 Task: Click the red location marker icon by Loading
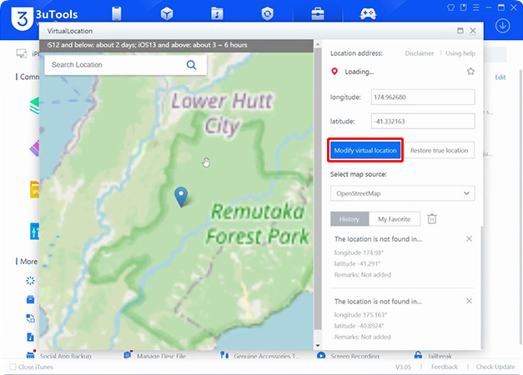point(334,72)
